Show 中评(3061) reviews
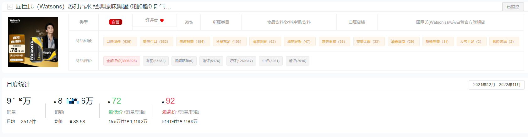Screen dimensions: 528x137 (x=271, y=61)
